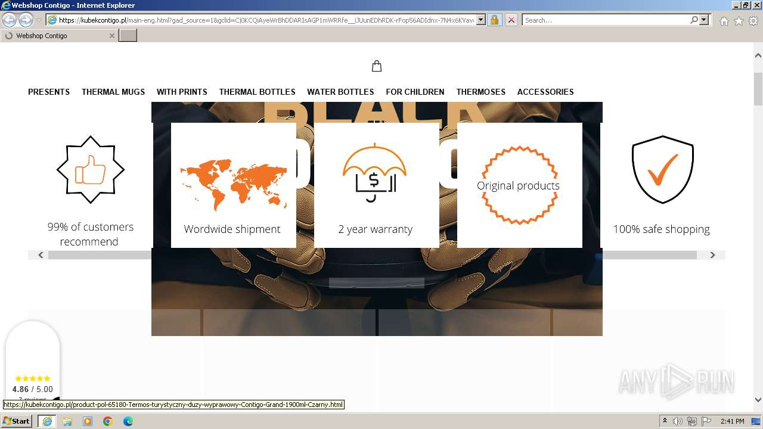Image resolution: width=763 pixels, height=429 pixels.
Task: Open Favorites star icon
Action: pyautogui.click(x=739, y=21)
